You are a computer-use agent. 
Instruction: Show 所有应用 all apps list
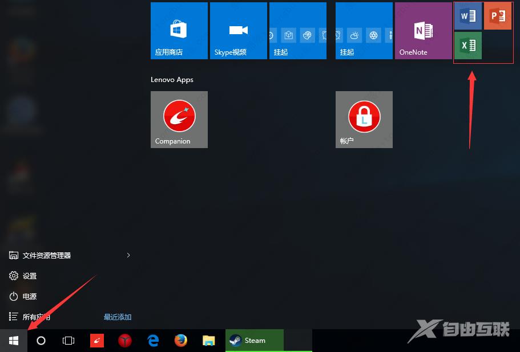(29, 317)
